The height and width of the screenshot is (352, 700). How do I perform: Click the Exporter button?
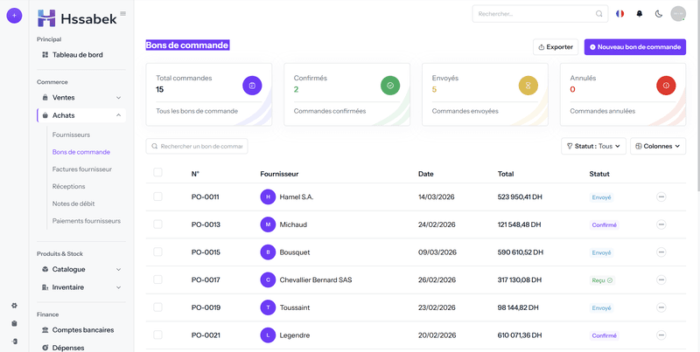(556, 47)
